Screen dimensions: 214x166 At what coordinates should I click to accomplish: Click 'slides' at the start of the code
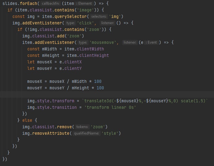[10, 3]
